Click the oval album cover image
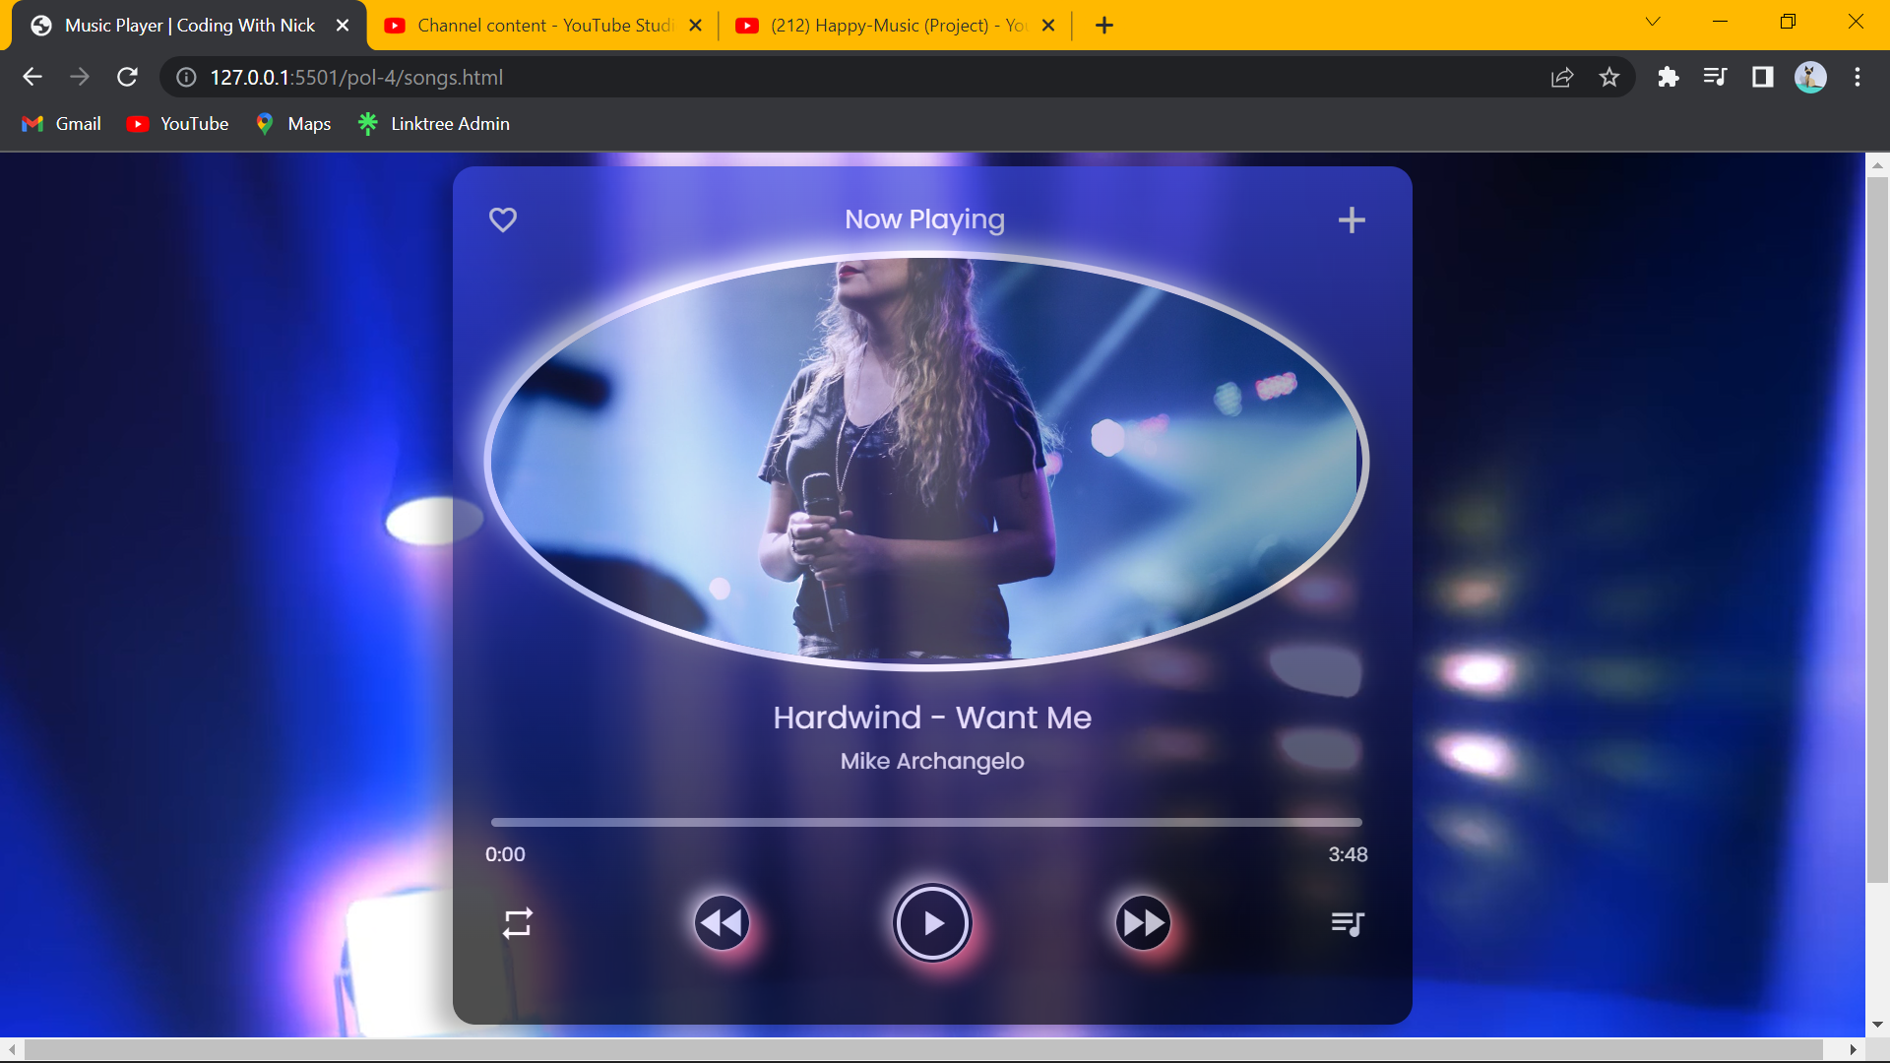 [x=925, y=461]
